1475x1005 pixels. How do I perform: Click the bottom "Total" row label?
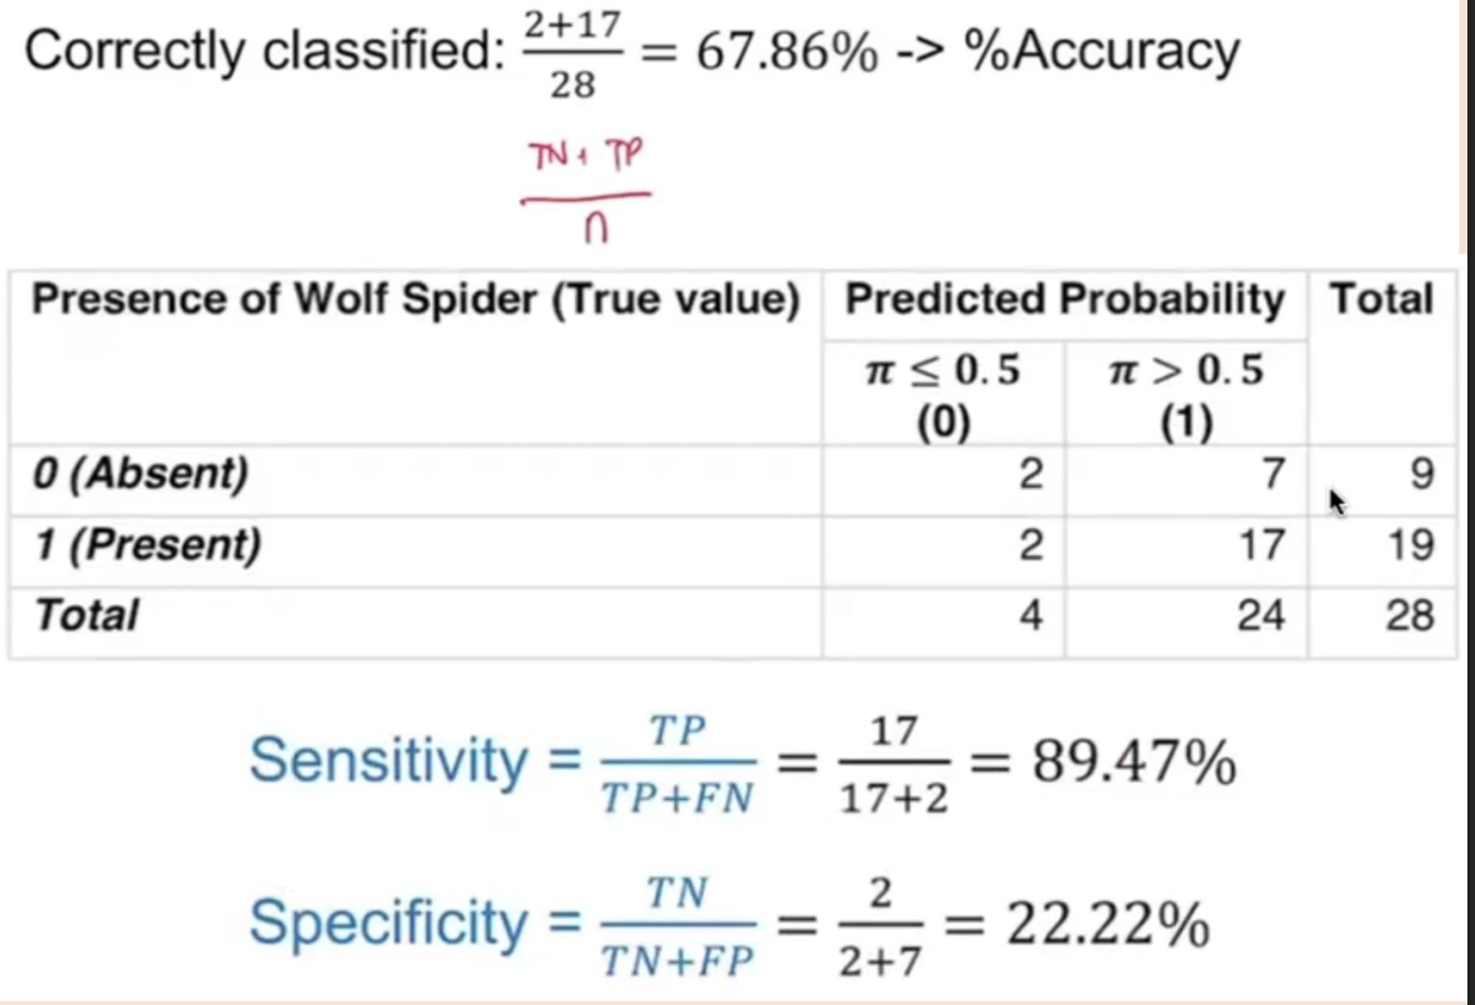point(87,615)
